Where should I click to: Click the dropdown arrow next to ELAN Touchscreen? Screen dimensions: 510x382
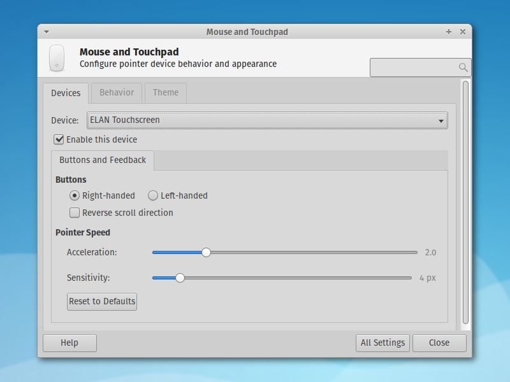click(441, 120)
